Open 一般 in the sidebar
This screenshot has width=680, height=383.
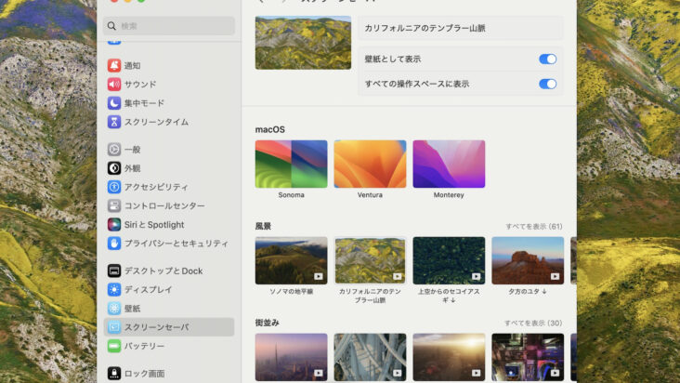click(169, 150)
